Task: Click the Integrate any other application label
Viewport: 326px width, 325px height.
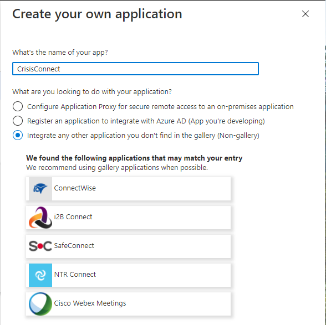Action: 143,136
